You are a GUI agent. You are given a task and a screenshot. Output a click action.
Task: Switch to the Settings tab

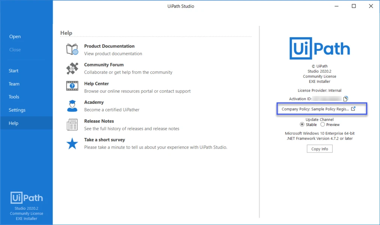pos(17,110)
